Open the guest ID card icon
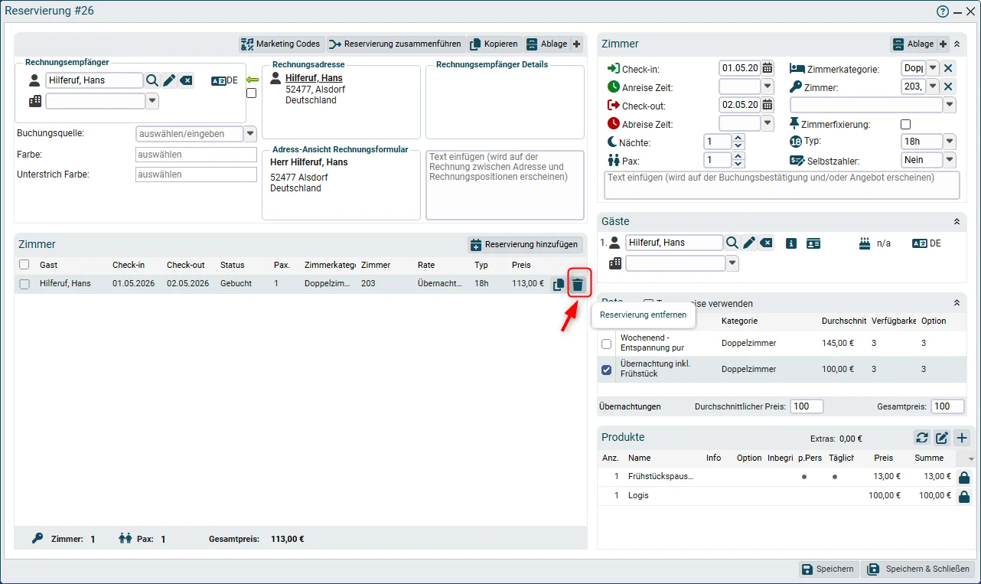Viewport: 981px width, 584px height. (813, 243)
